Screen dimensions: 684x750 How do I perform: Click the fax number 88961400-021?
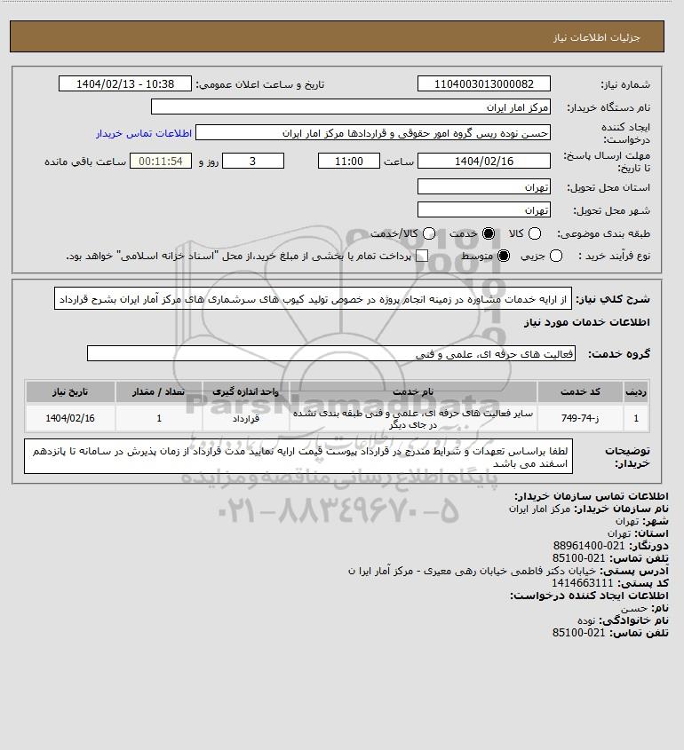click(x=589, y=546)
